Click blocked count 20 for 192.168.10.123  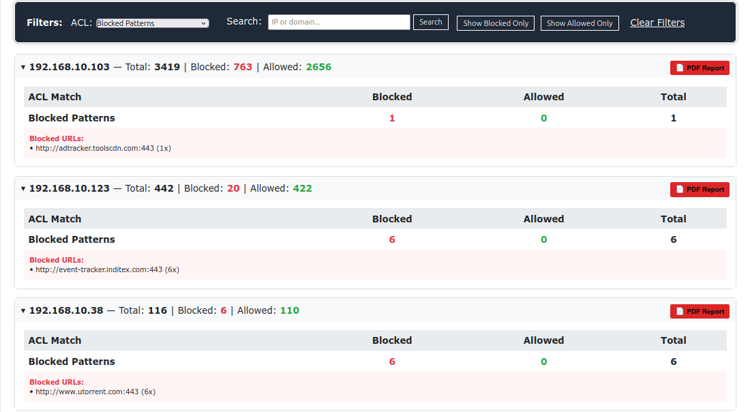pos(233,188)
